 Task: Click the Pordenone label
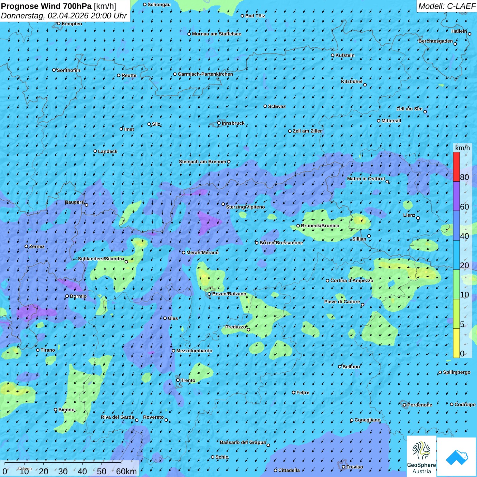(x=420, y=405)
